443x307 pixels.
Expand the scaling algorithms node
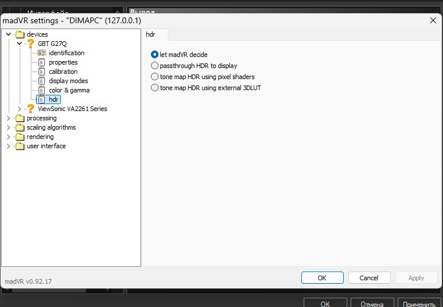click(x=9, y=127)
